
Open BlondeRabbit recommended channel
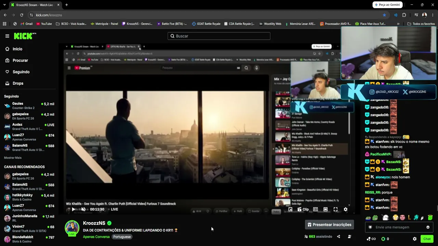click(29, 239)
